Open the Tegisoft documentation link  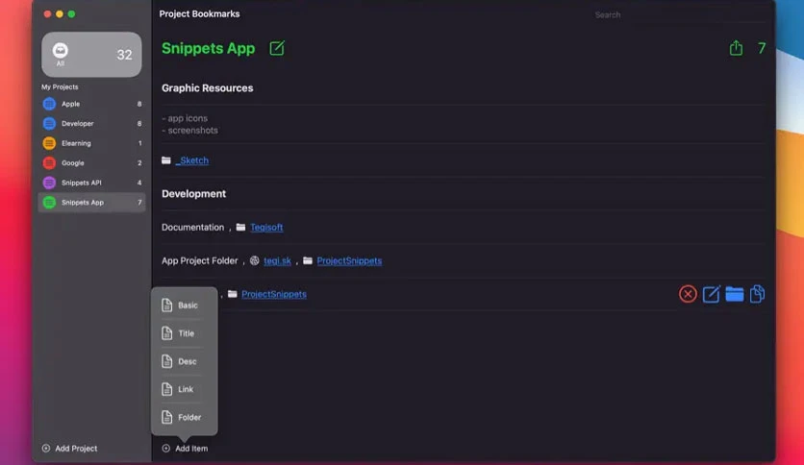266,227
